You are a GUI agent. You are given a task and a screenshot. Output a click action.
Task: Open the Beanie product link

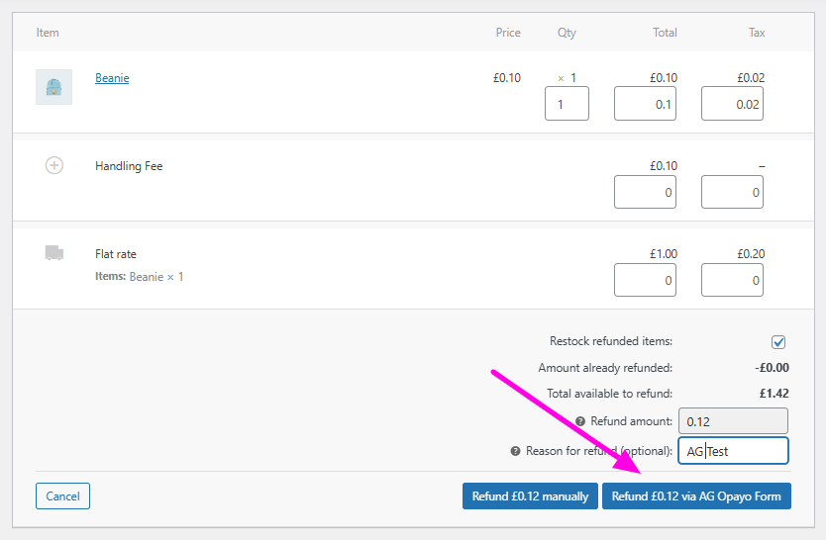pyautogui.click(x=112, y=78)
